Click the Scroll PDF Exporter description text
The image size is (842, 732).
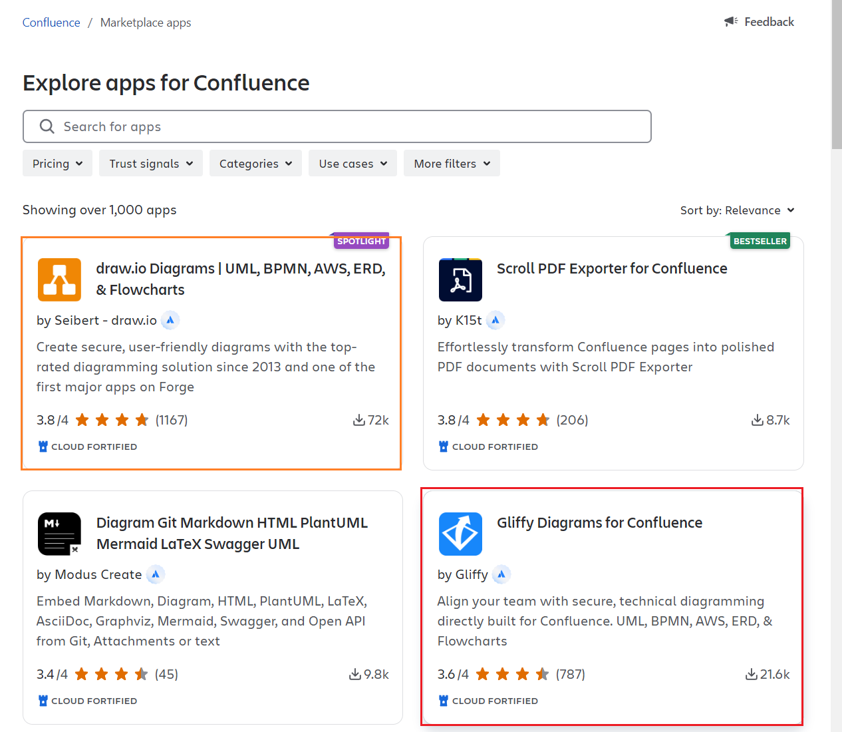[x=606, y=357]
